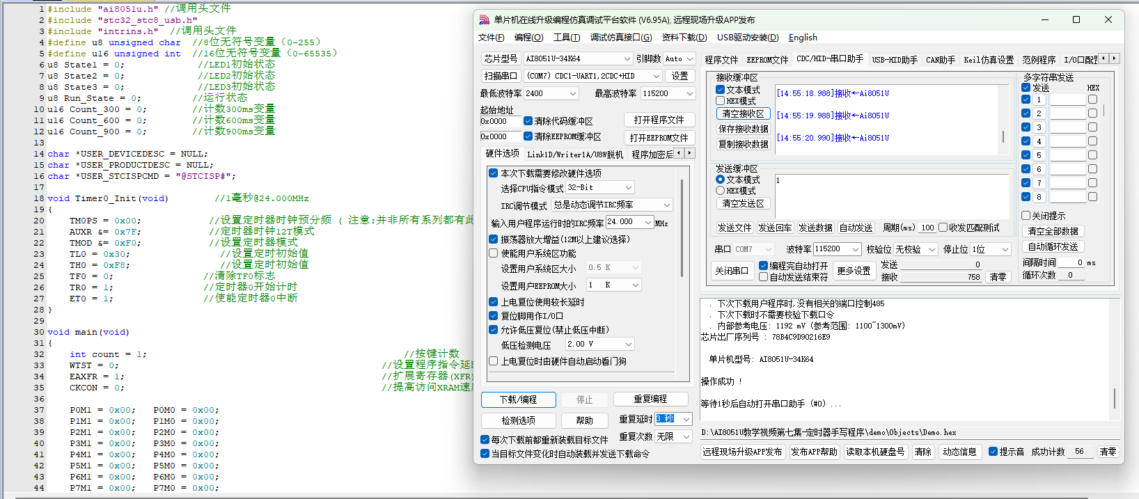Open the English menu
Viewport: 1139px width, 499px height.
pos(803,38)
